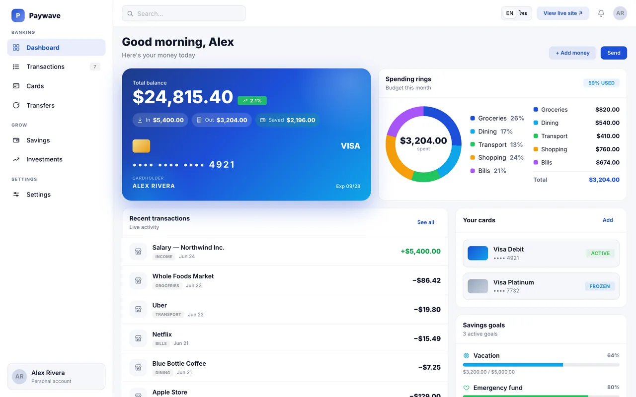Screen dimensions: 636x397
Task: Switch language to ไทย
Action: click(523, 13)
